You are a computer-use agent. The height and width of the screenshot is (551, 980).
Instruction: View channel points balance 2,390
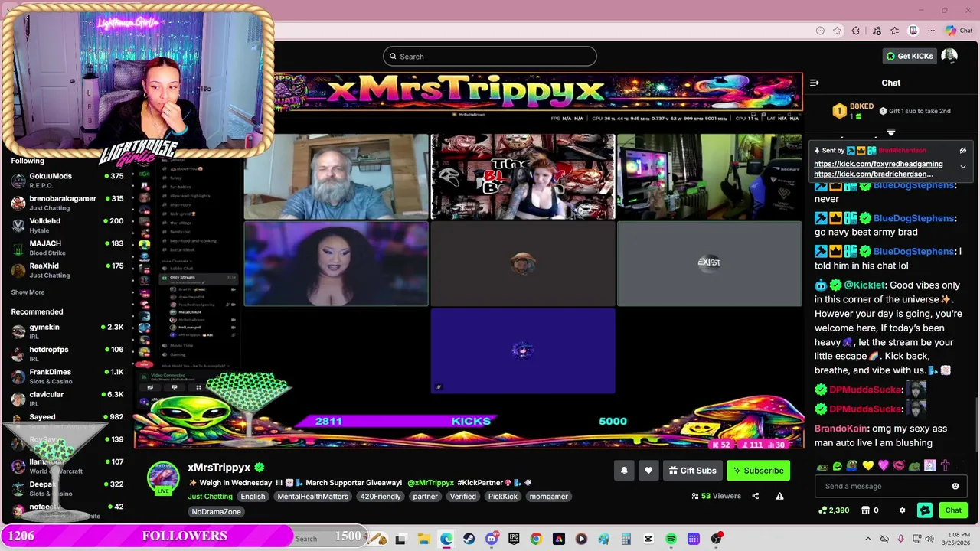834,510
